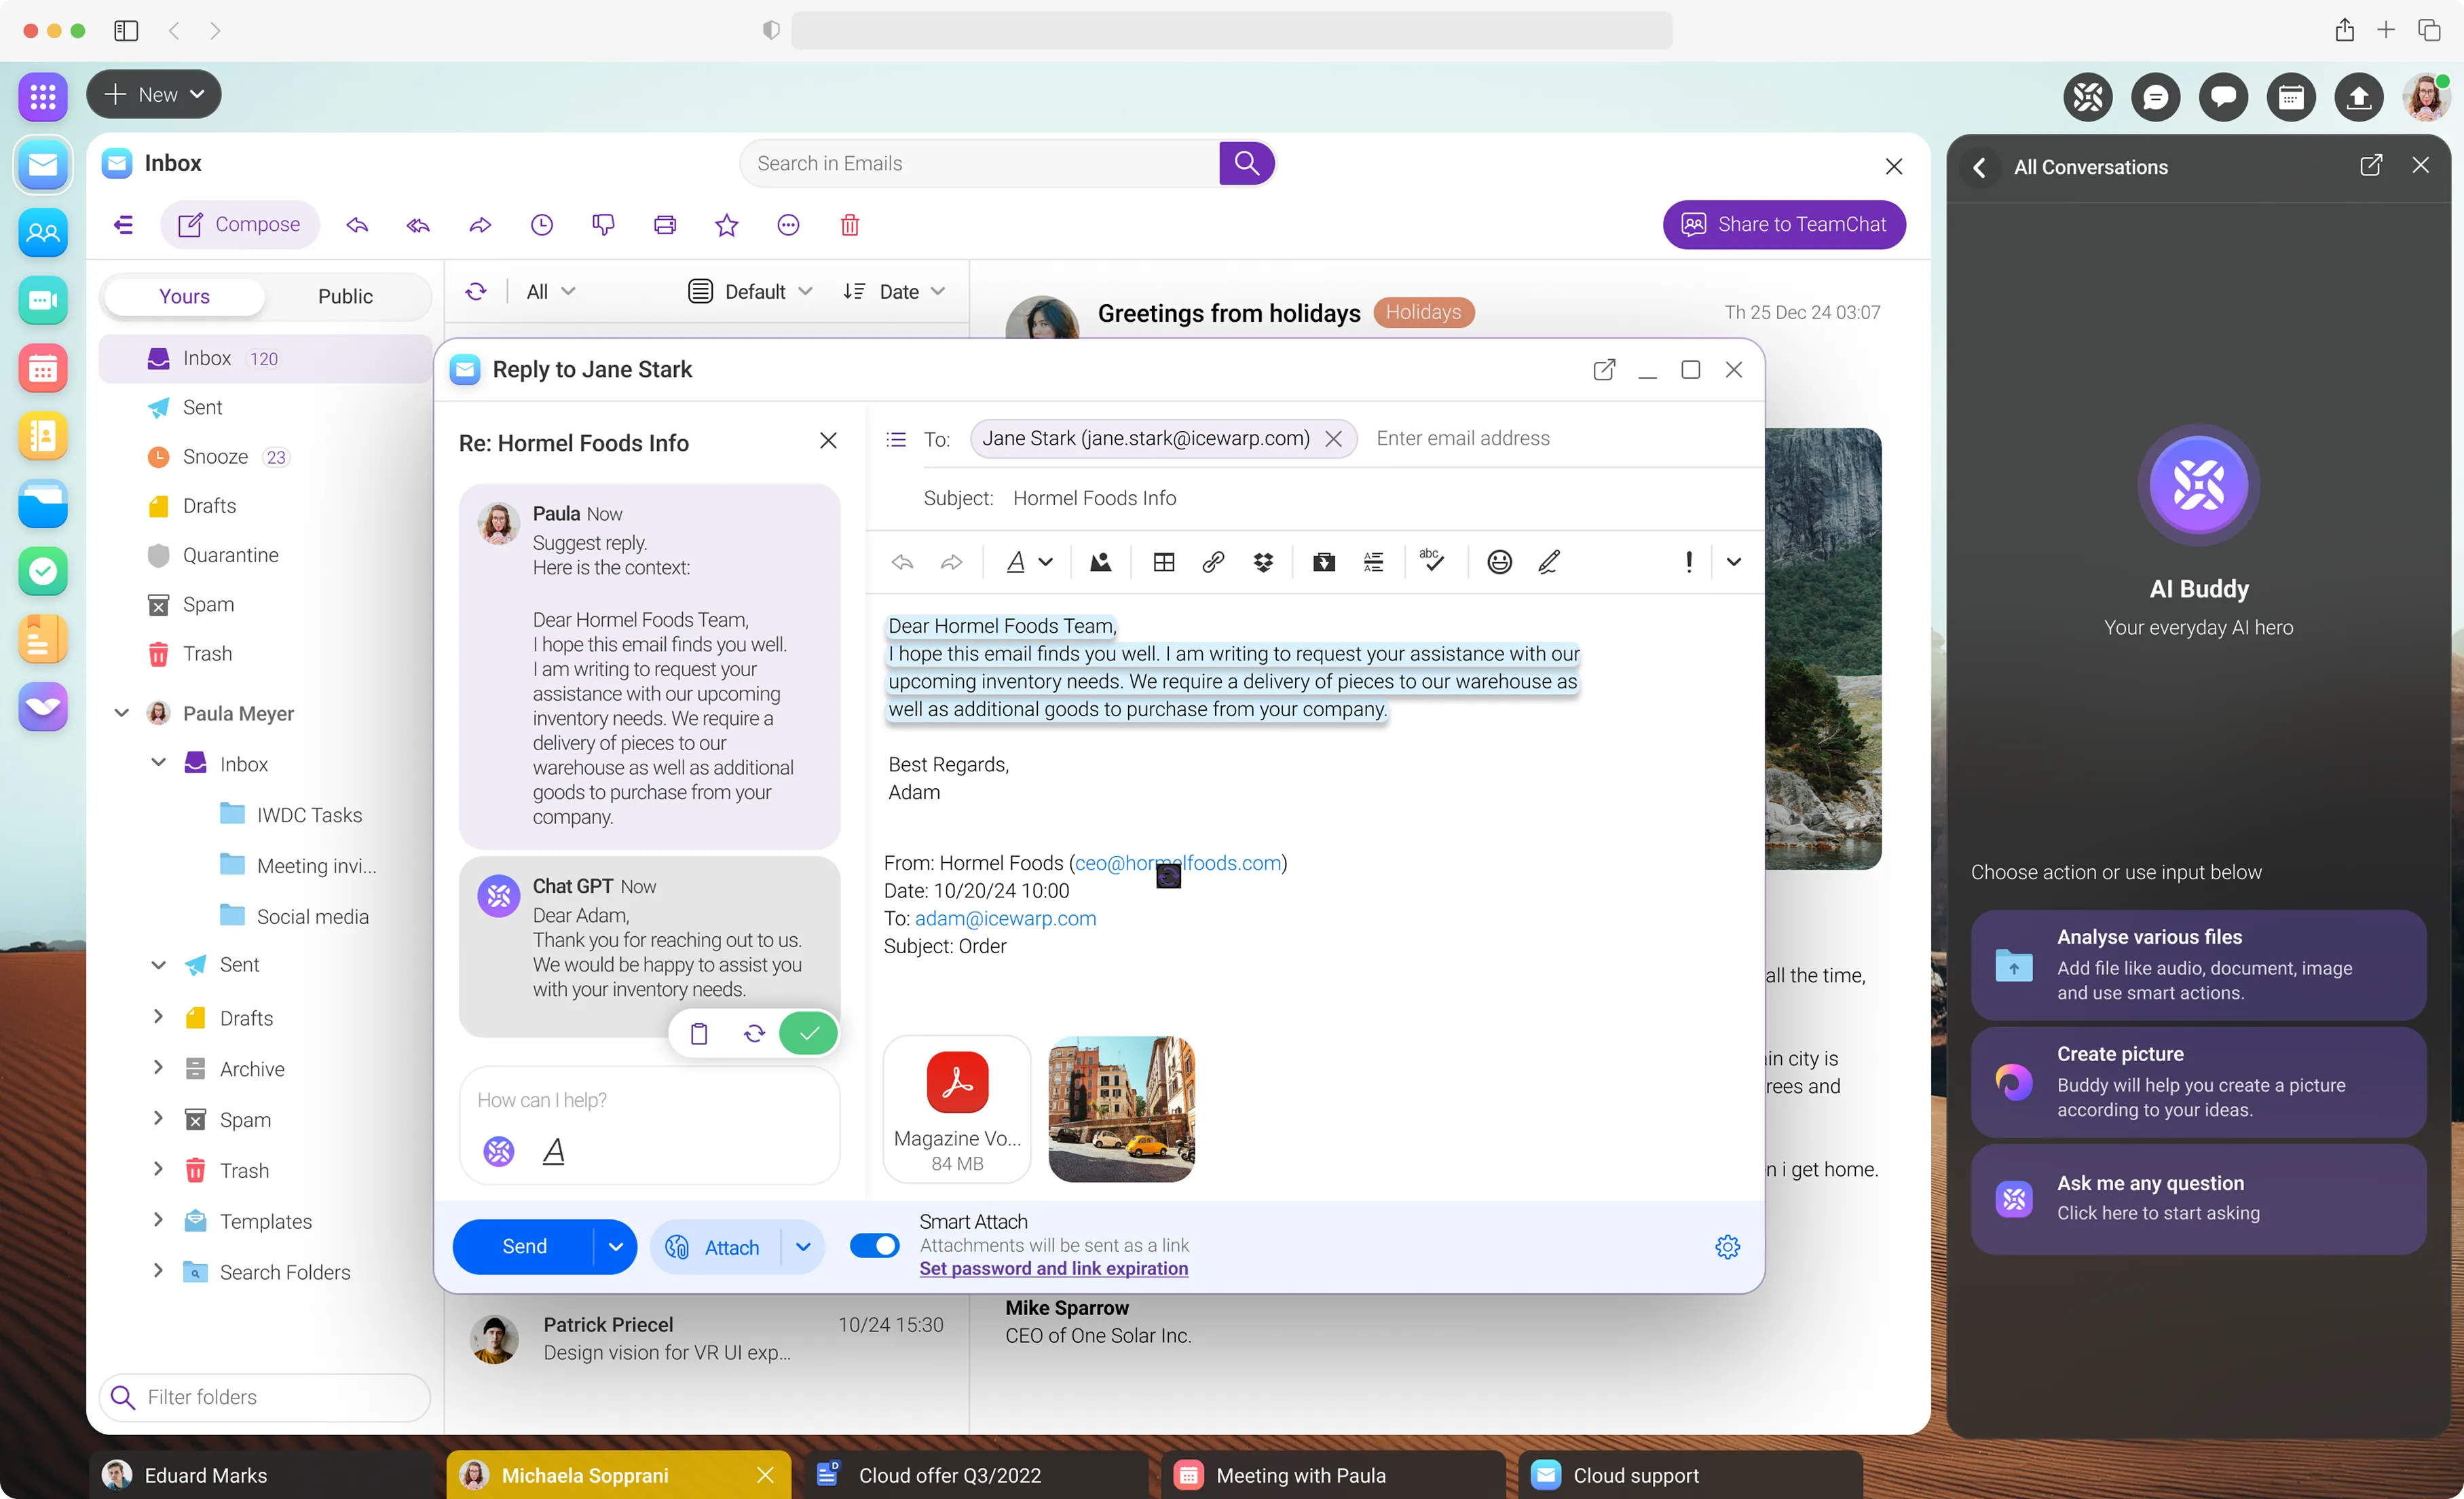Click Share to TeamChat button
The width and height of the screenshot is (2464, 1499).
click(1783, 225)
